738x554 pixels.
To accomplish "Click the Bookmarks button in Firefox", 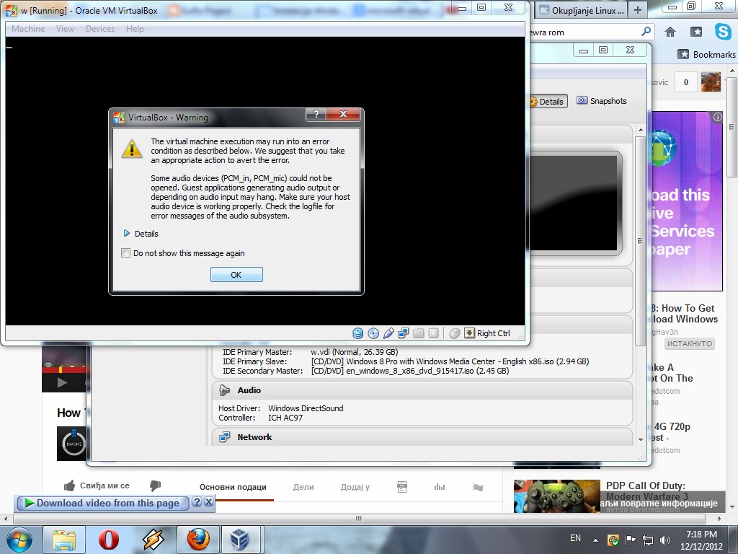I will pyautogui.click(x=706, y=55).
